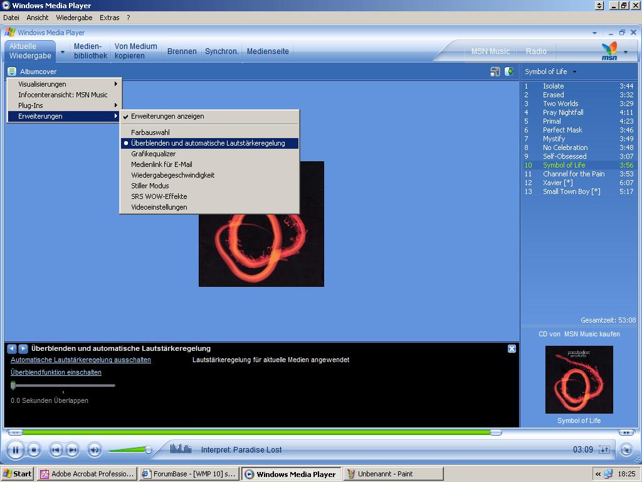Viewport: 642px width, 482px height.
Task: Choose Infocenteransicht: MSN Music
Action: [65, 95]
